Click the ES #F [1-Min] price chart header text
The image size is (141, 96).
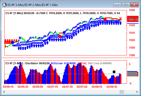pyautogui.click(x=63, y=13)
